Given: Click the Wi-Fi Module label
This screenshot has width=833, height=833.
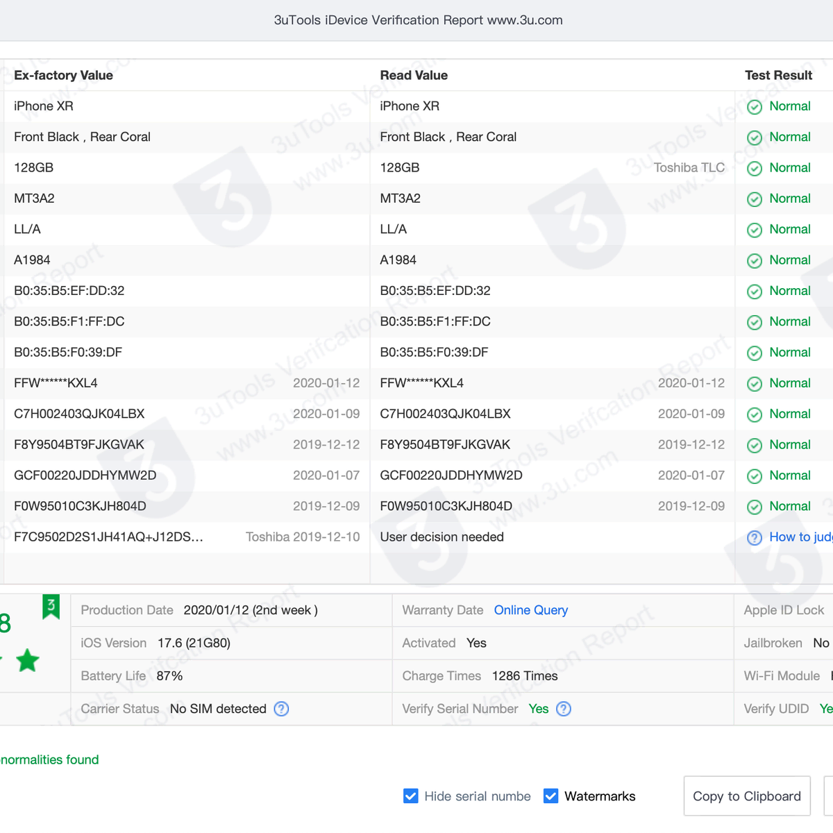Looking at the screenshot, I should (x=782, y=675).
